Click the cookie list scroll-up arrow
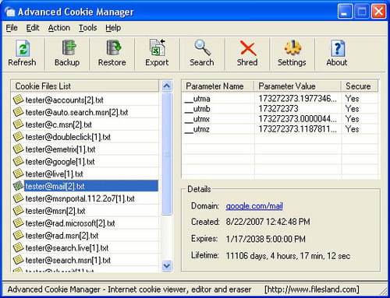 point(167,86)
